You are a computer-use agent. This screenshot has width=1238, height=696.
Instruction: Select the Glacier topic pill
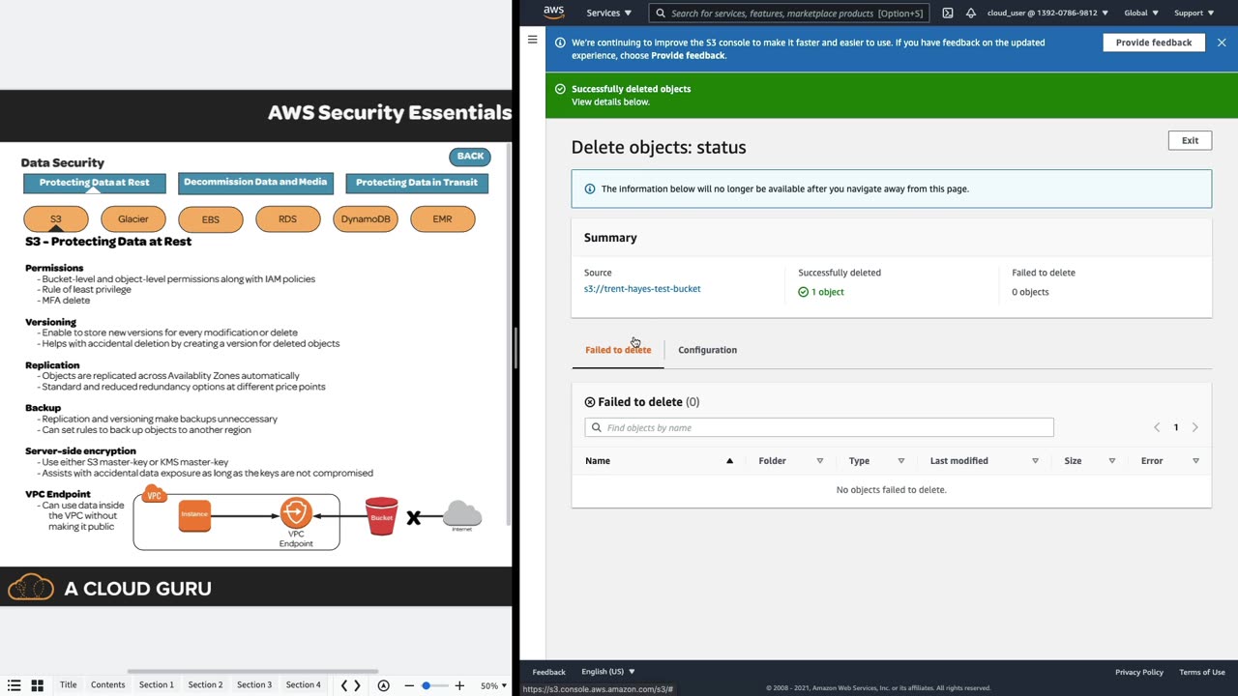coord(133,219)
